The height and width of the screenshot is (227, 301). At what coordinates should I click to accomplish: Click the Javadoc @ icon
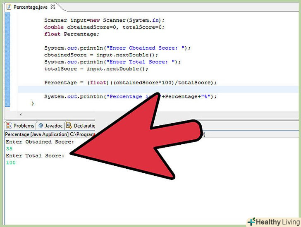pos(41,125)
